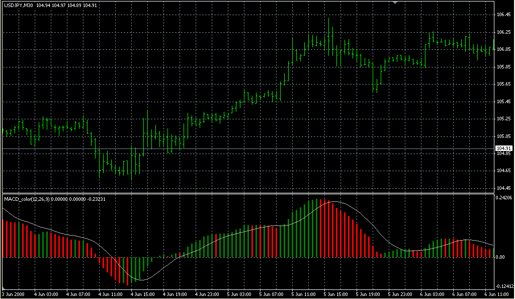Image resolution: width=515 pixels, height=299 pixels.
Task: Click the 104.45 price scale label
Action: click(x=503, y=188)
